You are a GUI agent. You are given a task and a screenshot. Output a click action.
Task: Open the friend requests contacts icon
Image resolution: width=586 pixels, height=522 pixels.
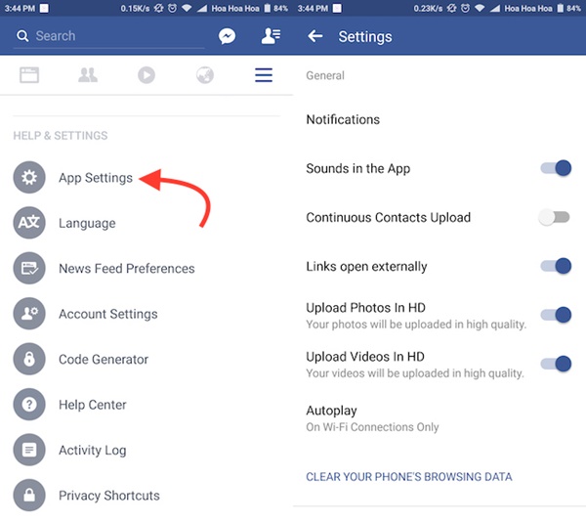click(x=271, y=36)
